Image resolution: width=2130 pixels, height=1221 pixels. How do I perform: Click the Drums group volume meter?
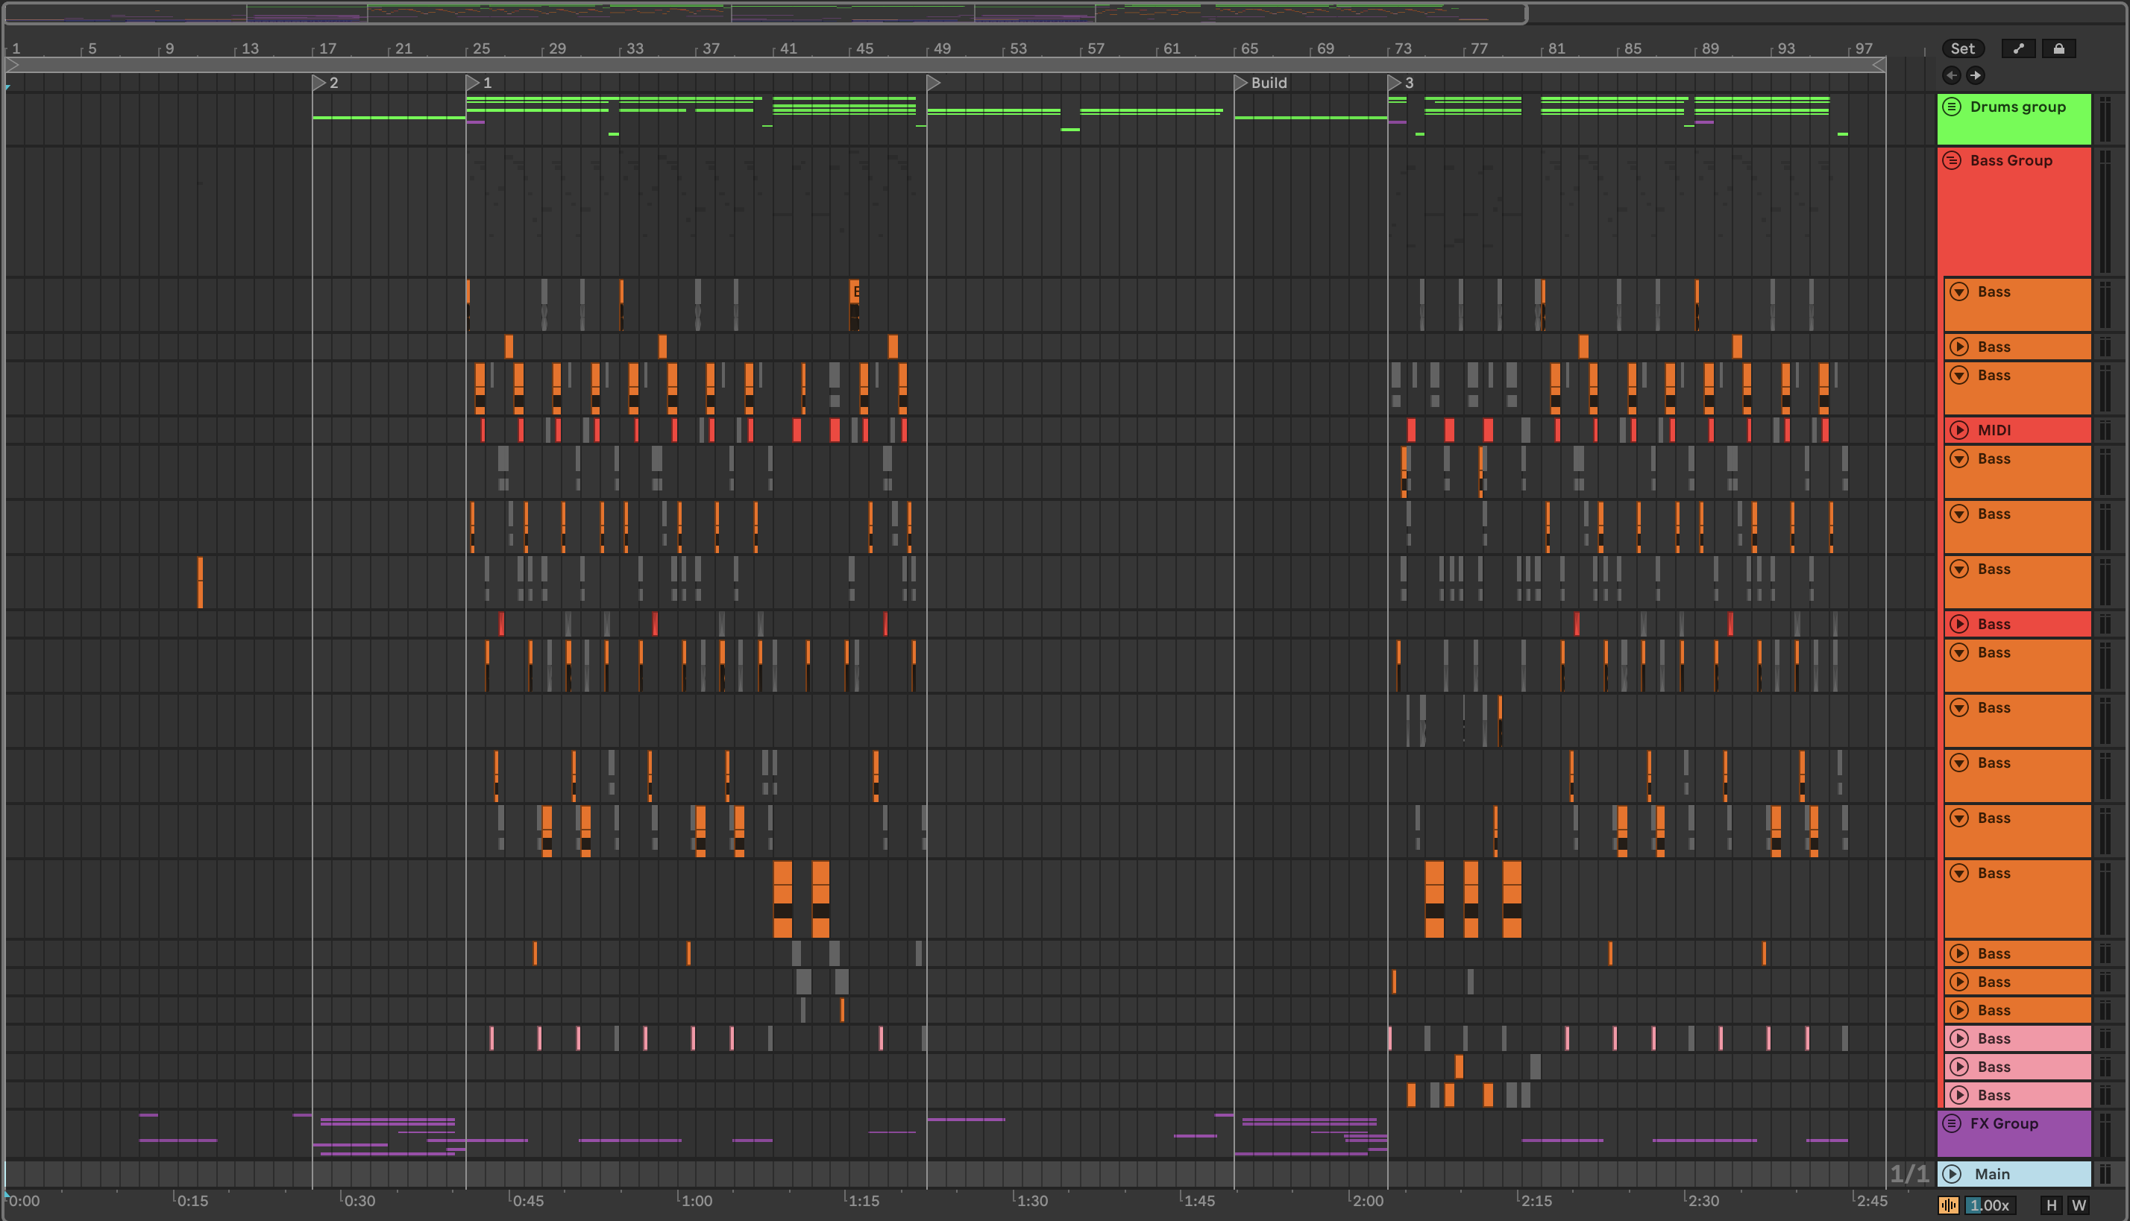click(x=2104, y=119)
